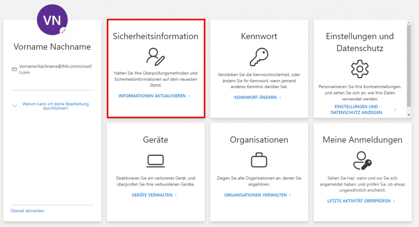419x227 pixels.
Task: Click the briefcase icon under Organisationen
Action: [x=259, y=160]
